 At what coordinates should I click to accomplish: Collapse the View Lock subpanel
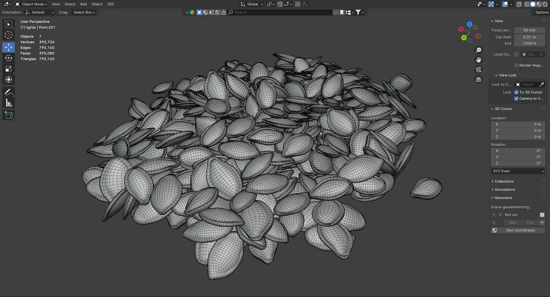click(505, 75)
